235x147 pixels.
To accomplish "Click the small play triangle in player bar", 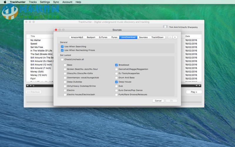I will coord(31,86).
